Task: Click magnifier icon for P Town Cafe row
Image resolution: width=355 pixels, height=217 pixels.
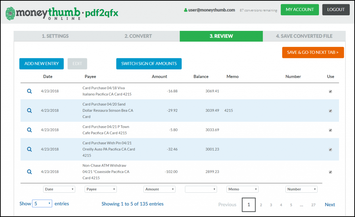Action: [29, 130]
